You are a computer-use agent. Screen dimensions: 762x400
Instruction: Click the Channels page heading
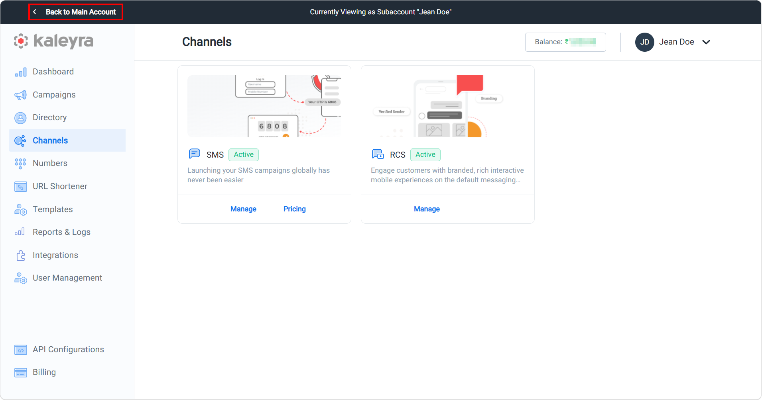point(207,42)
